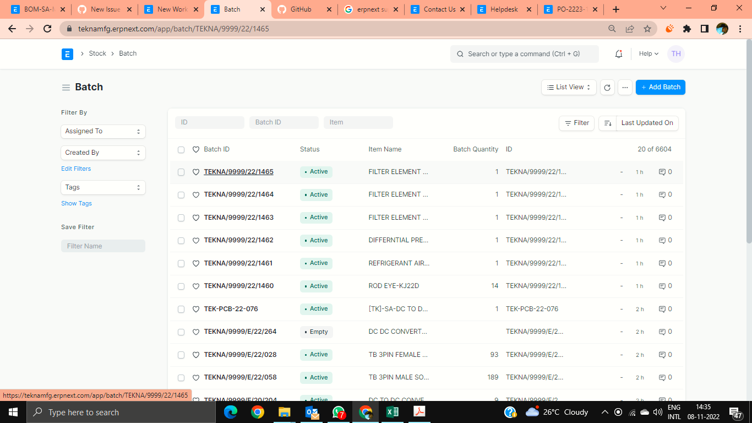Select all batches with header checkbox
This screenshot has width=752, height=423.
[181, 149]
